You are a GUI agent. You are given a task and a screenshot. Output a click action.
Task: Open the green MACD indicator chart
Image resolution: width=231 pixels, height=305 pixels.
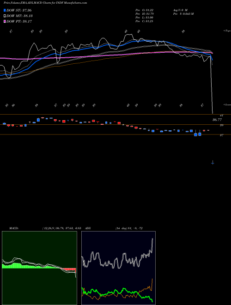coord(39,268)
